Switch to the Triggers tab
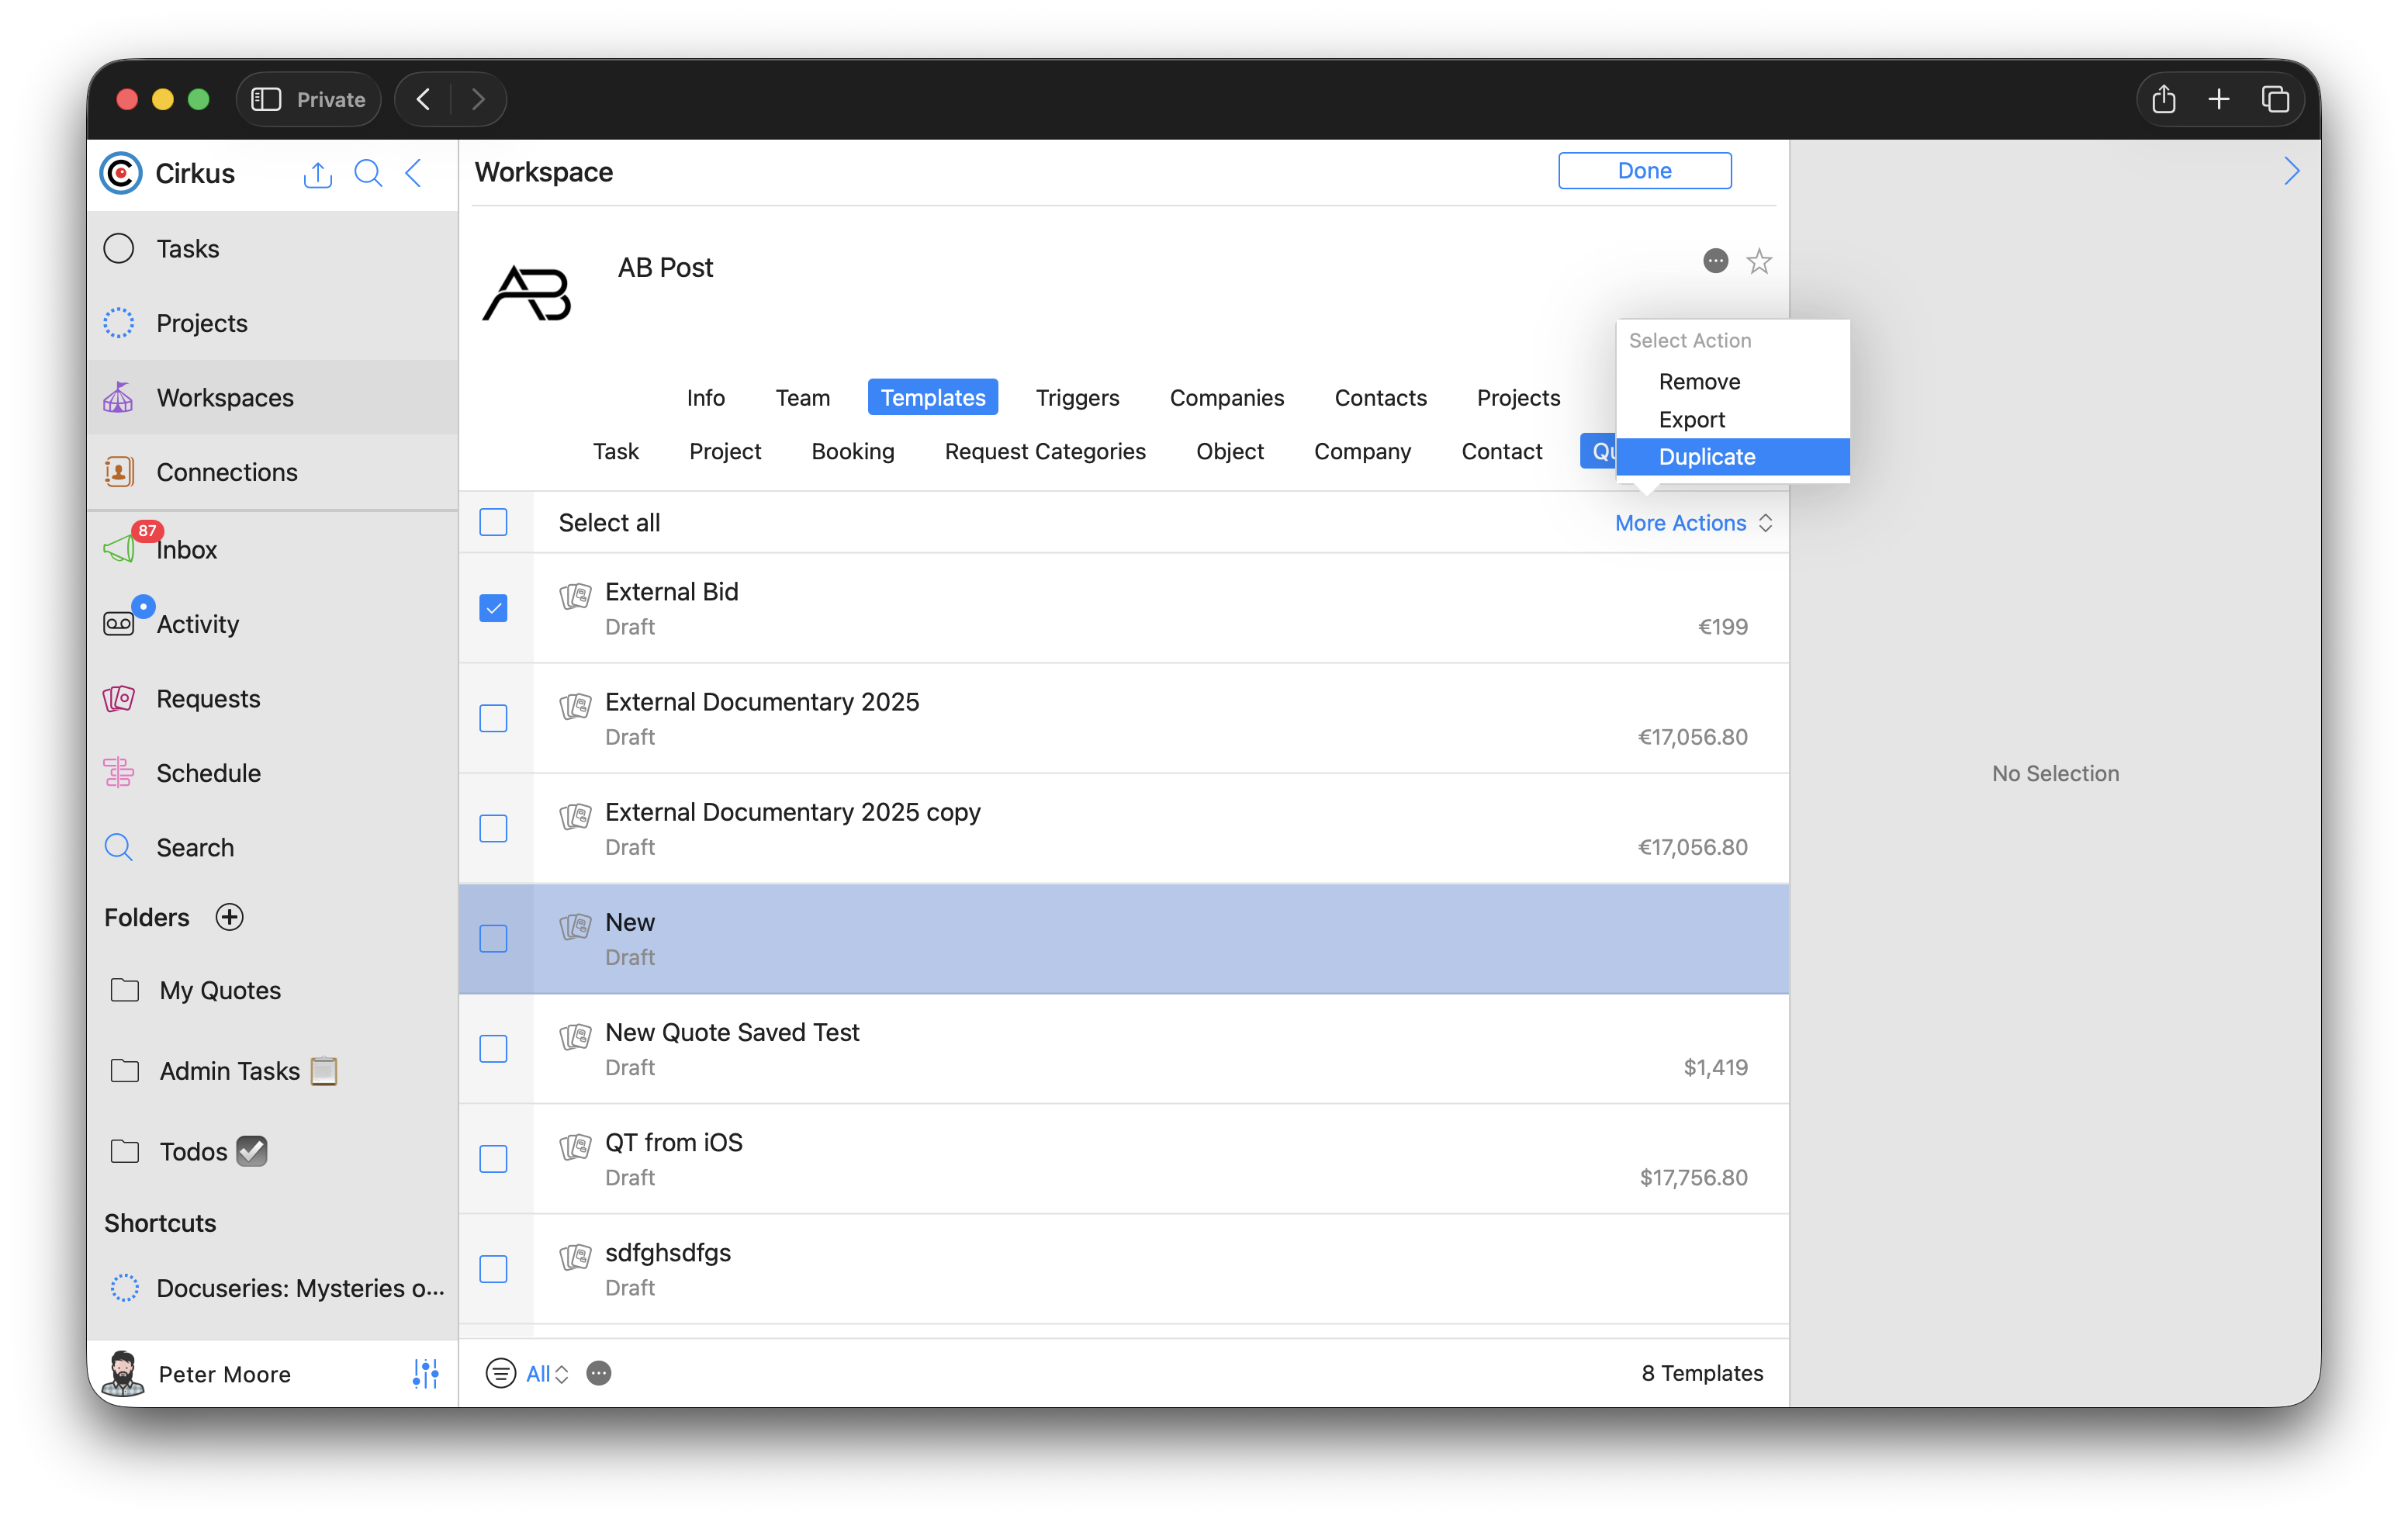 [1077, 397]
